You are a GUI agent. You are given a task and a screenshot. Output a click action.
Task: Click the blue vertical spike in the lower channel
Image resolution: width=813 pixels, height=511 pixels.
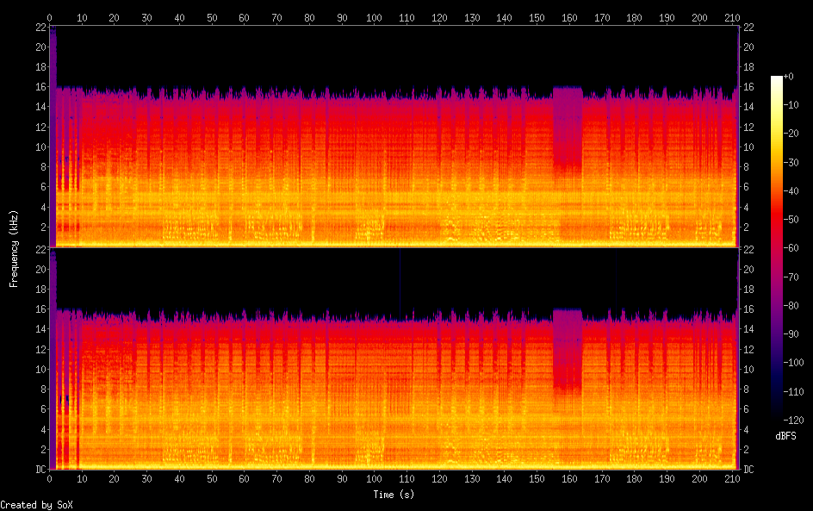pos(400,284)
